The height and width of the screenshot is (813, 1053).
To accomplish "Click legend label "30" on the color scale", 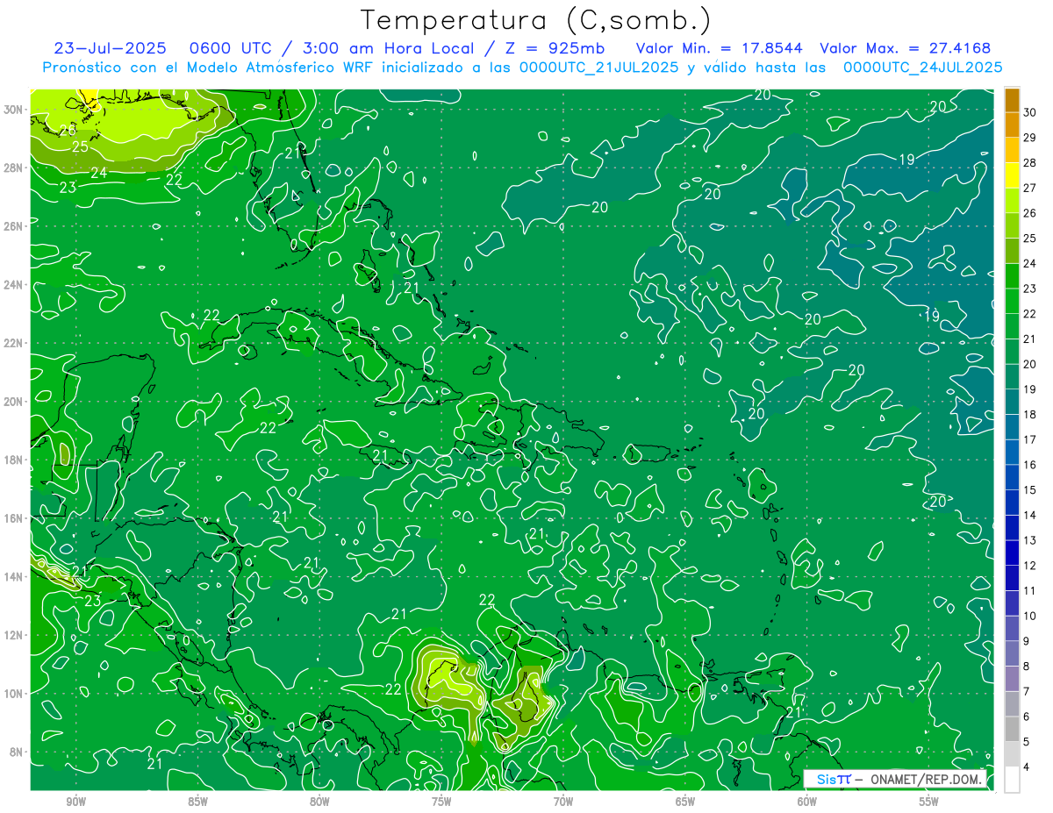I will click(1029, 111).
